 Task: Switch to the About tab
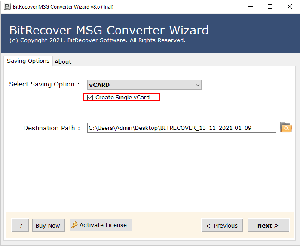click(63, 61)
